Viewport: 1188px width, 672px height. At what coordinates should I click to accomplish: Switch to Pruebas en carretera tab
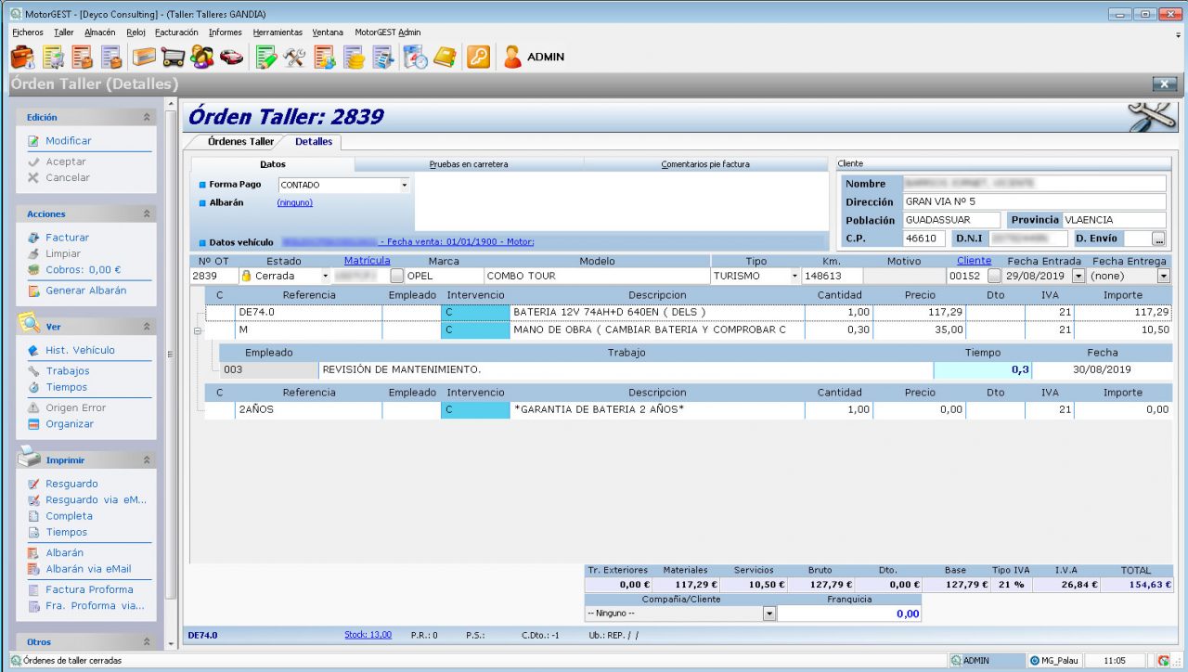[x=469, y=164]
